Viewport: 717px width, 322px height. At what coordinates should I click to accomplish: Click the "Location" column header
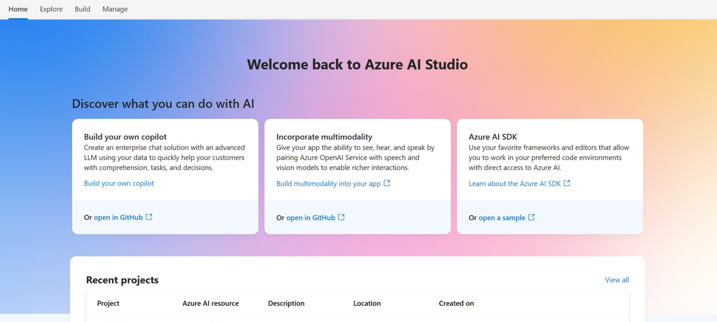click(x=367, y=303)
